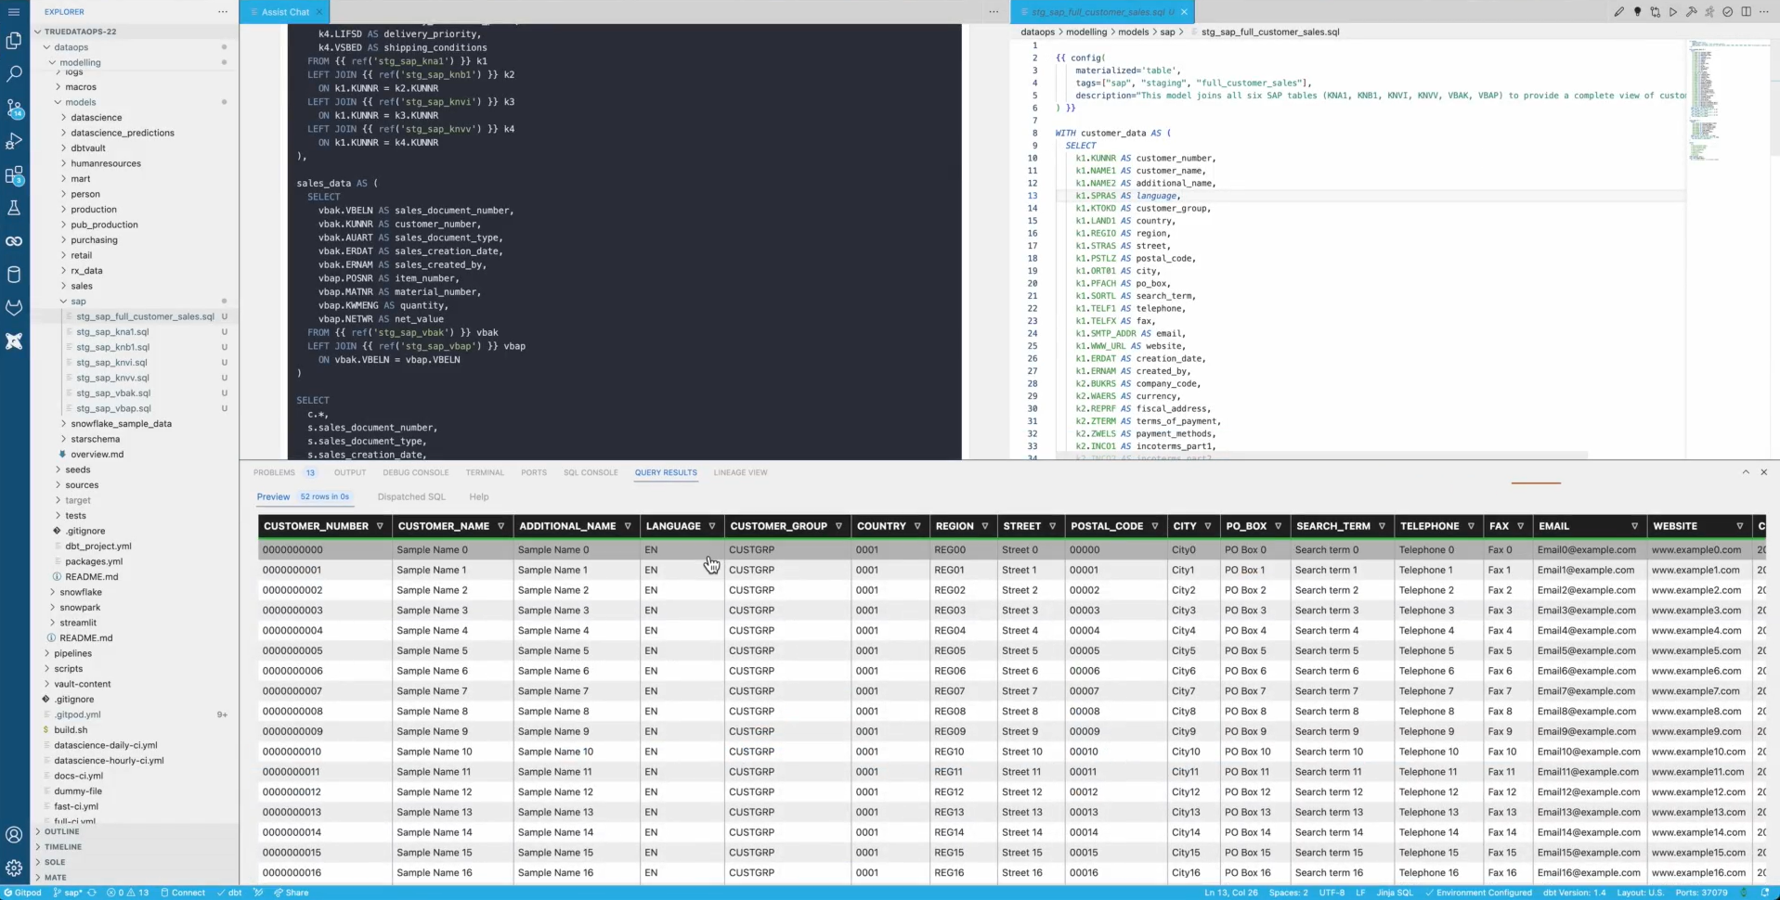Collapse the models folder
Image resolution: width=1780 pixels, height=900 pixels.
tap(80, 102)
